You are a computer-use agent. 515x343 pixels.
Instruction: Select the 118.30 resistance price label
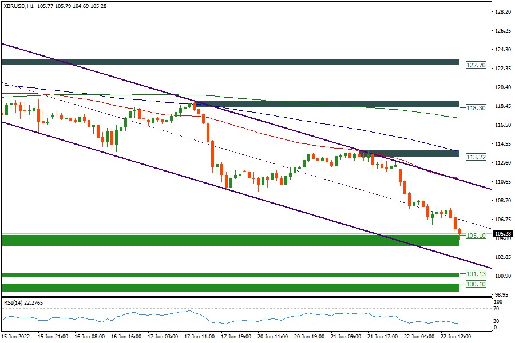tap(476, 107)
